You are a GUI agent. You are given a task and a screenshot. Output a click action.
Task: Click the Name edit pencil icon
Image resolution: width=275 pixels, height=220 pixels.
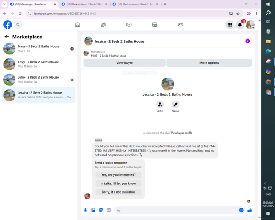click(175, 105)
